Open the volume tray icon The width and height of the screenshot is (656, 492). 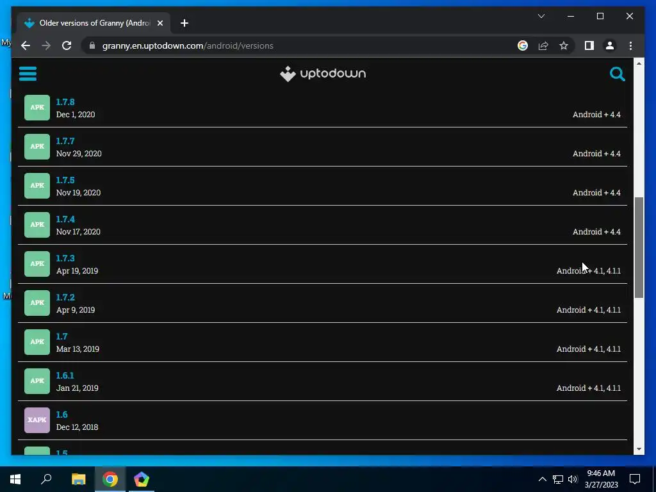573,479
